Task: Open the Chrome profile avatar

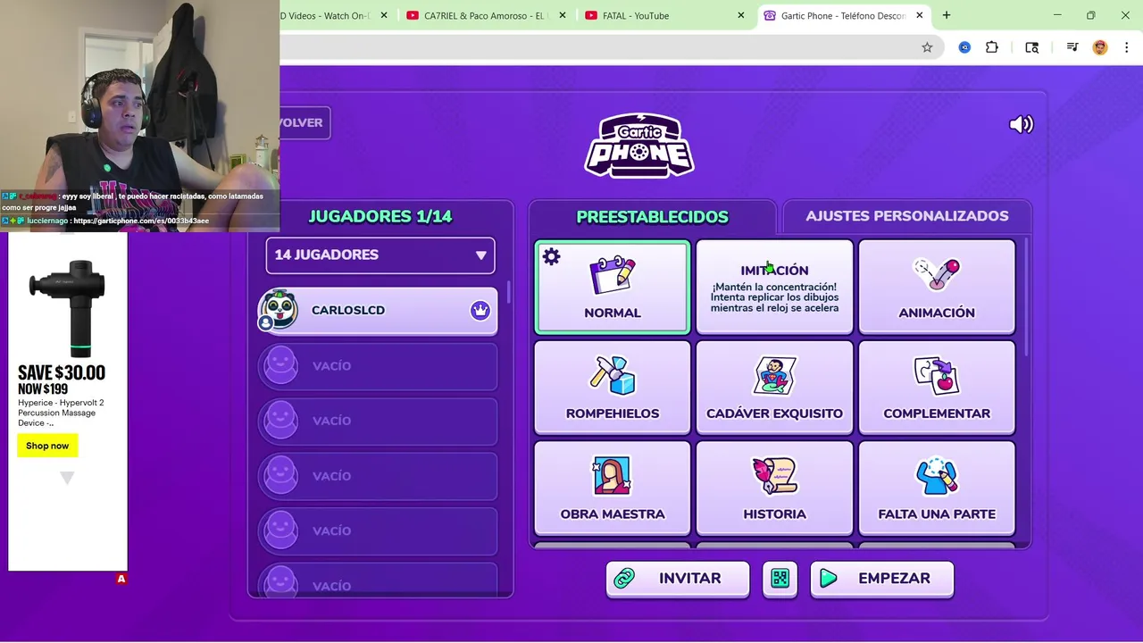Action: point(1100,47)
